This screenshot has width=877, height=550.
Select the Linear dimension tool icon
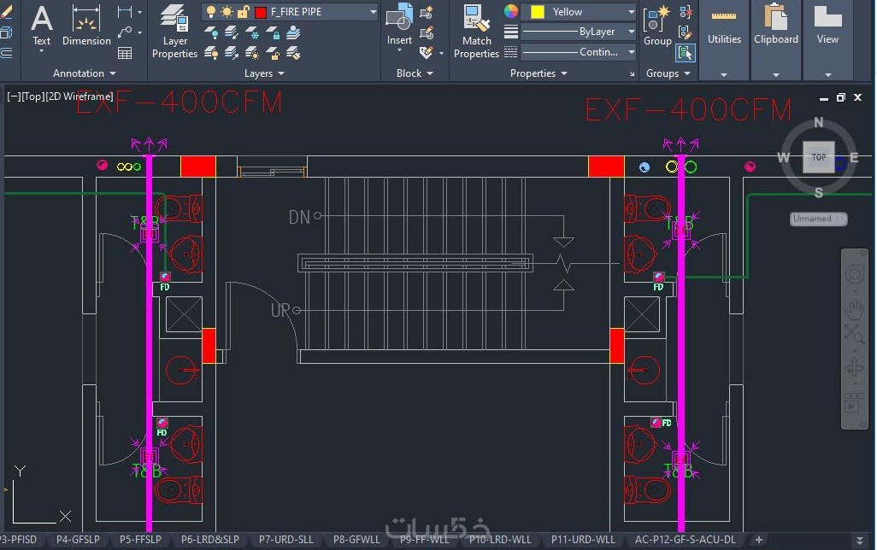tap(125, 12)
